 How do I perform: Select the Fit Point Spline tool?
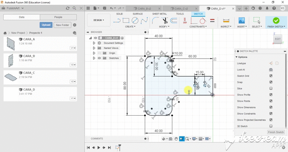pyautogui.click(x=144, y=20)
